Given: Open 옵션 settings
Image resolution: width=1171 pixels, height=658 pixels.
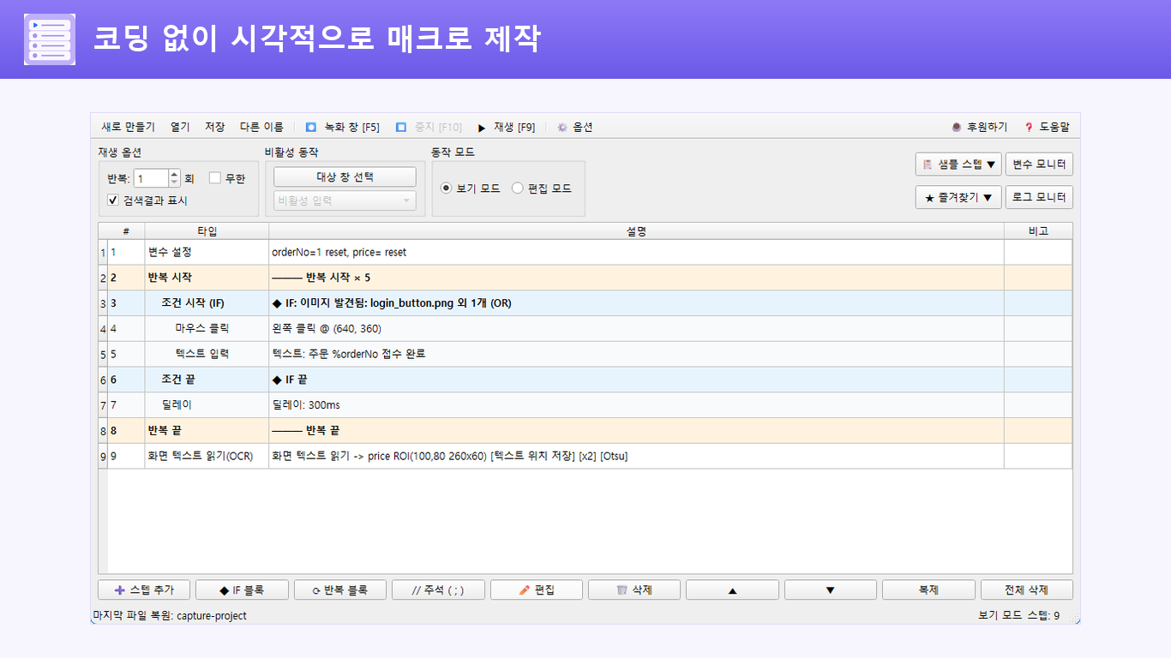Looking at the screenshot, I should 574,127.
